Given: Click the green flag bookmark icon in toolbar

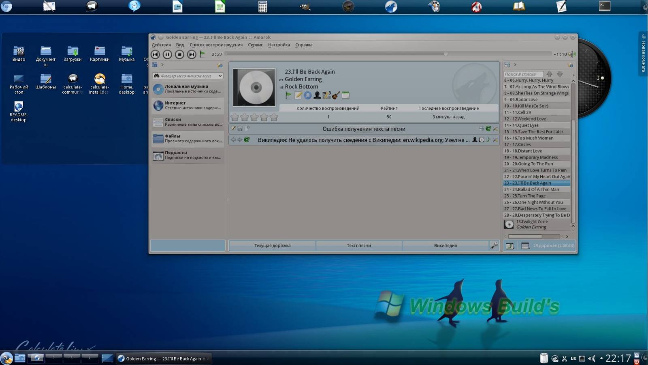Looking at the screenshot, I should (x=202, y=54).
